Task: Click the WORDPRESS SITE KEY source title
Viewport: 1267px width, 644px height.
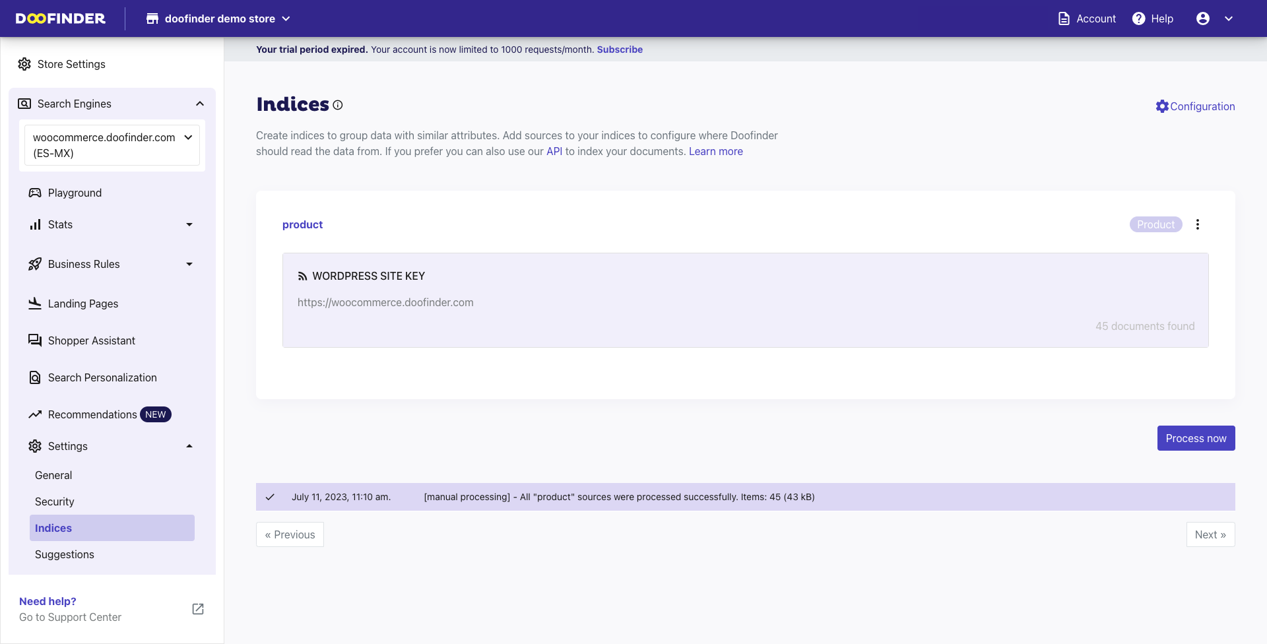Action: [368, 276]
